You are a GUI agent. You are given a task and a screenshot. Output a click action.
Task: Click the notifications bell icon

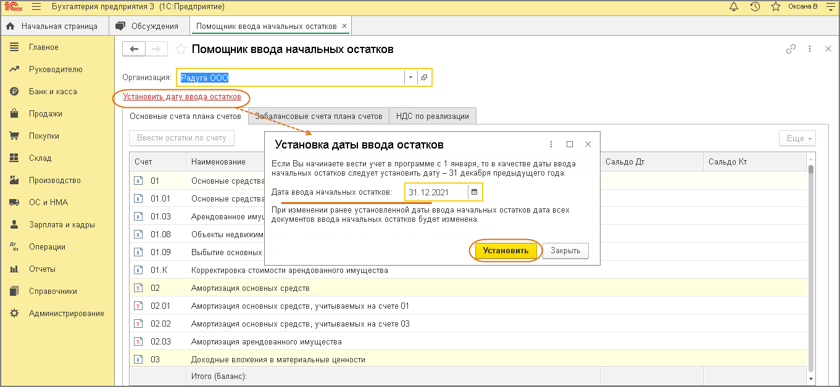coord(733,7)
